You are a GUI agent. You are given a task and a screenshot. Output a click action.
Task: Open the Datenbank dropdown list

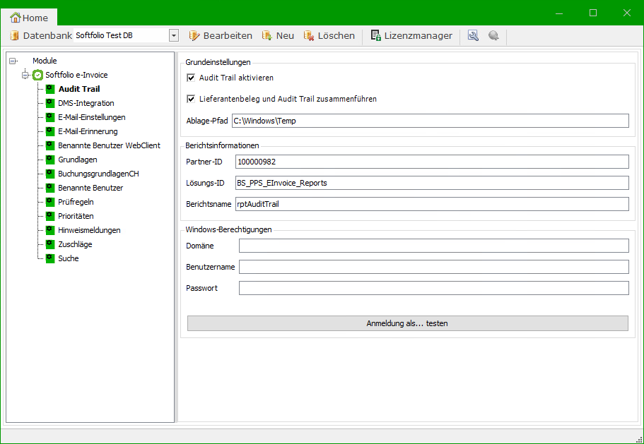coord(174,35)
